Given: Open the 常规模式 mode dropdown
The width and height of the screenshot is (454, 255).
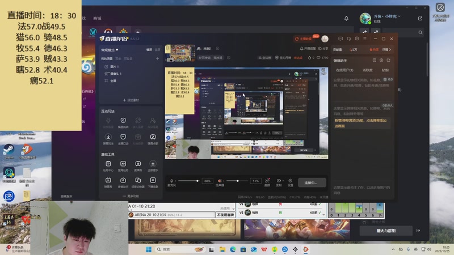Looking at the screenshot, I should point(110,50).
